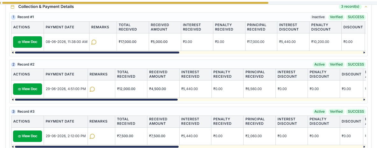This screenshot has height=148, width=377.
Task: Open remarks comment icon for Record #3
Action: point(92,136)
